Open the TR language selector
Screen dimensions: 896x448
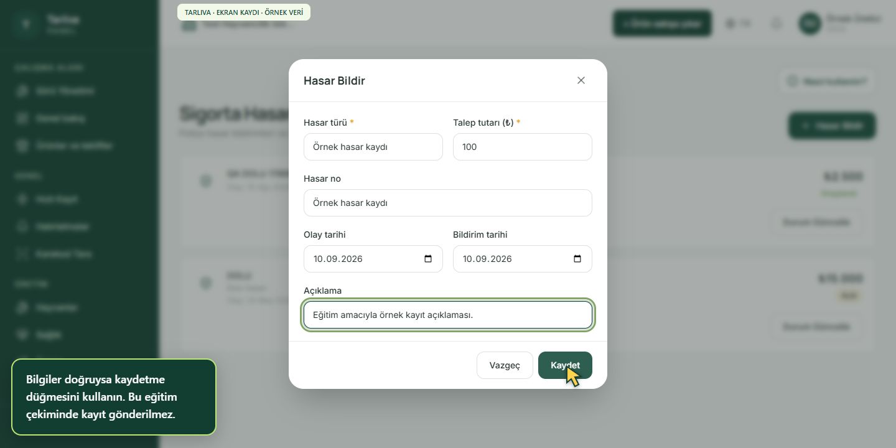(738, 24)
